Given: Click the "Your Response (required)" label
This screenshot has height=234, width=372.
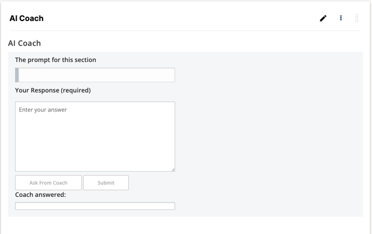Looking at the screenshot, I should click(x=53, y=90).
